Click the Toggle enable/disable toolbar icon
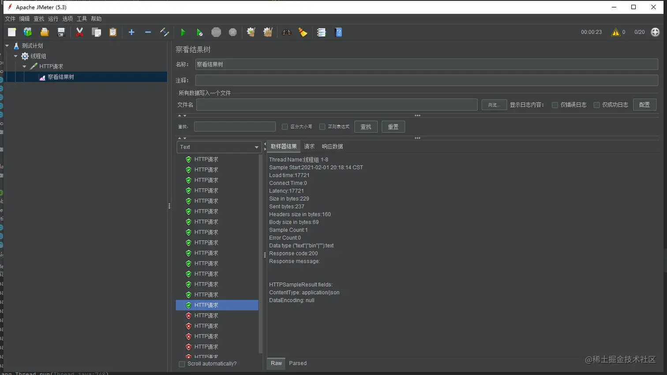Viewport: 667px width, 375px height. [x=165, y=32]
